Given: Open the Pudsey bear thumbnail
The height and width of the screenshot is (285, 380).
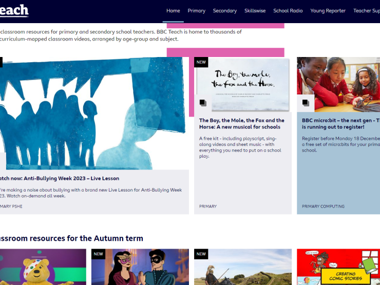Looking at the screenshot, I should click(x=43, y=267).
